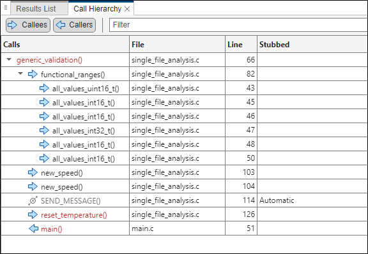Click arrow icon for all_values_int32_t()
Viewport: 368px width, 254px height.
44,130
